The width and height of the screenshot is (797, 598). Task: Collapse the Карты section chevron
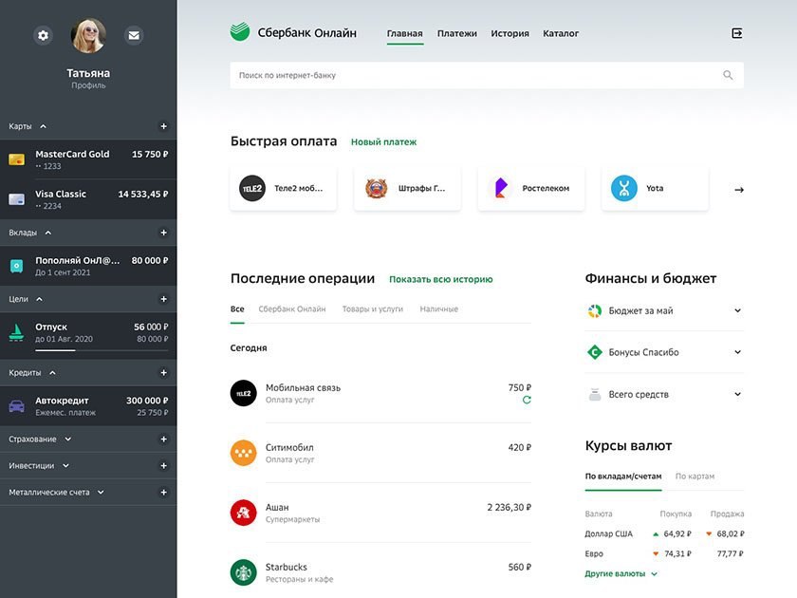[44, 126]
